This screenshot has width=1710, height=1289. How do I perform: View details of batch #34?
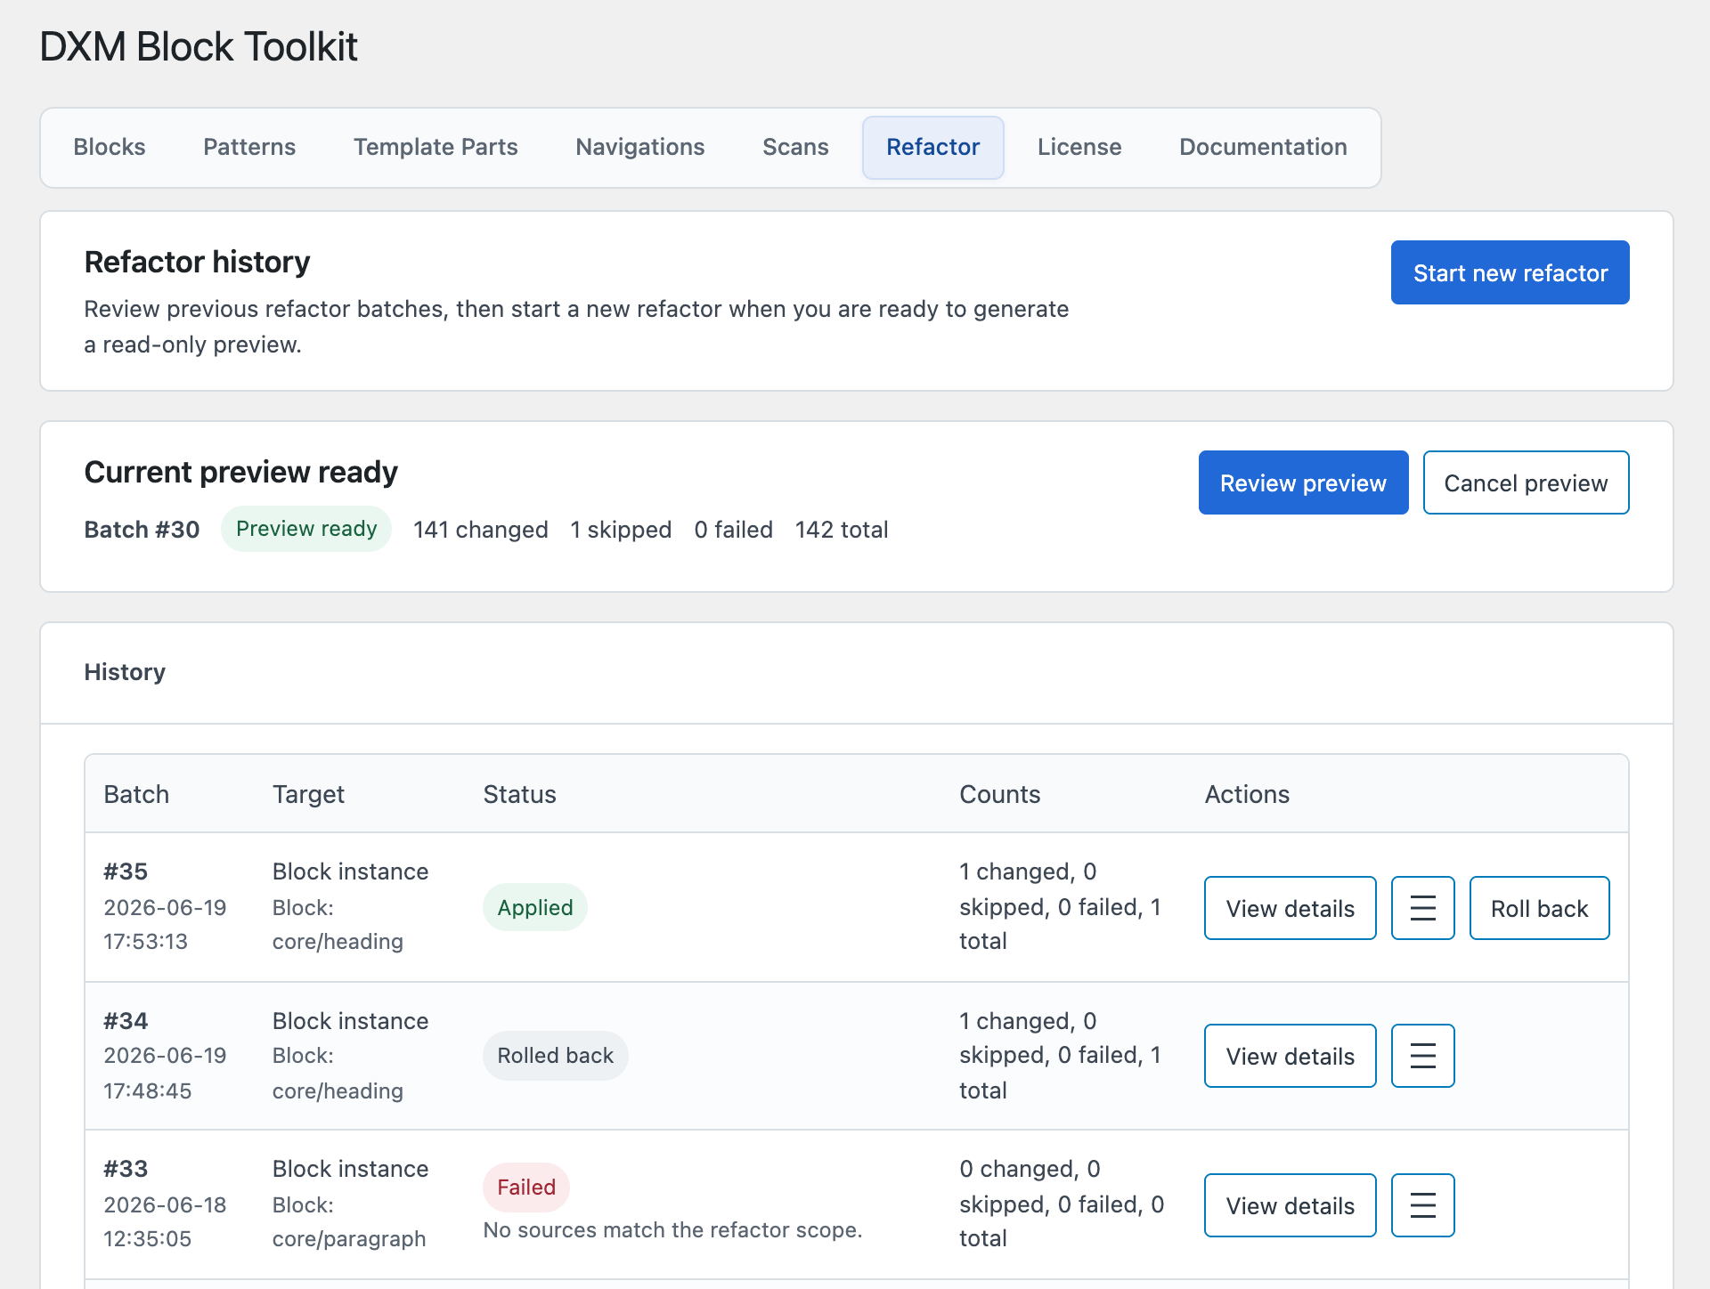[1290, 1056]
